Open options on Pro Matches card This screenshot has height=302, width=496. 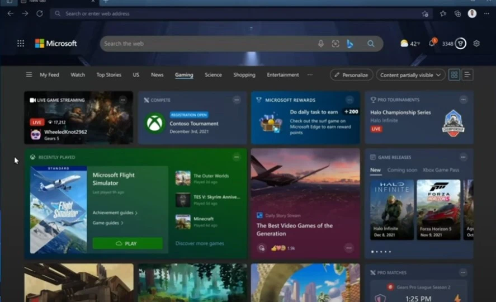463,272
